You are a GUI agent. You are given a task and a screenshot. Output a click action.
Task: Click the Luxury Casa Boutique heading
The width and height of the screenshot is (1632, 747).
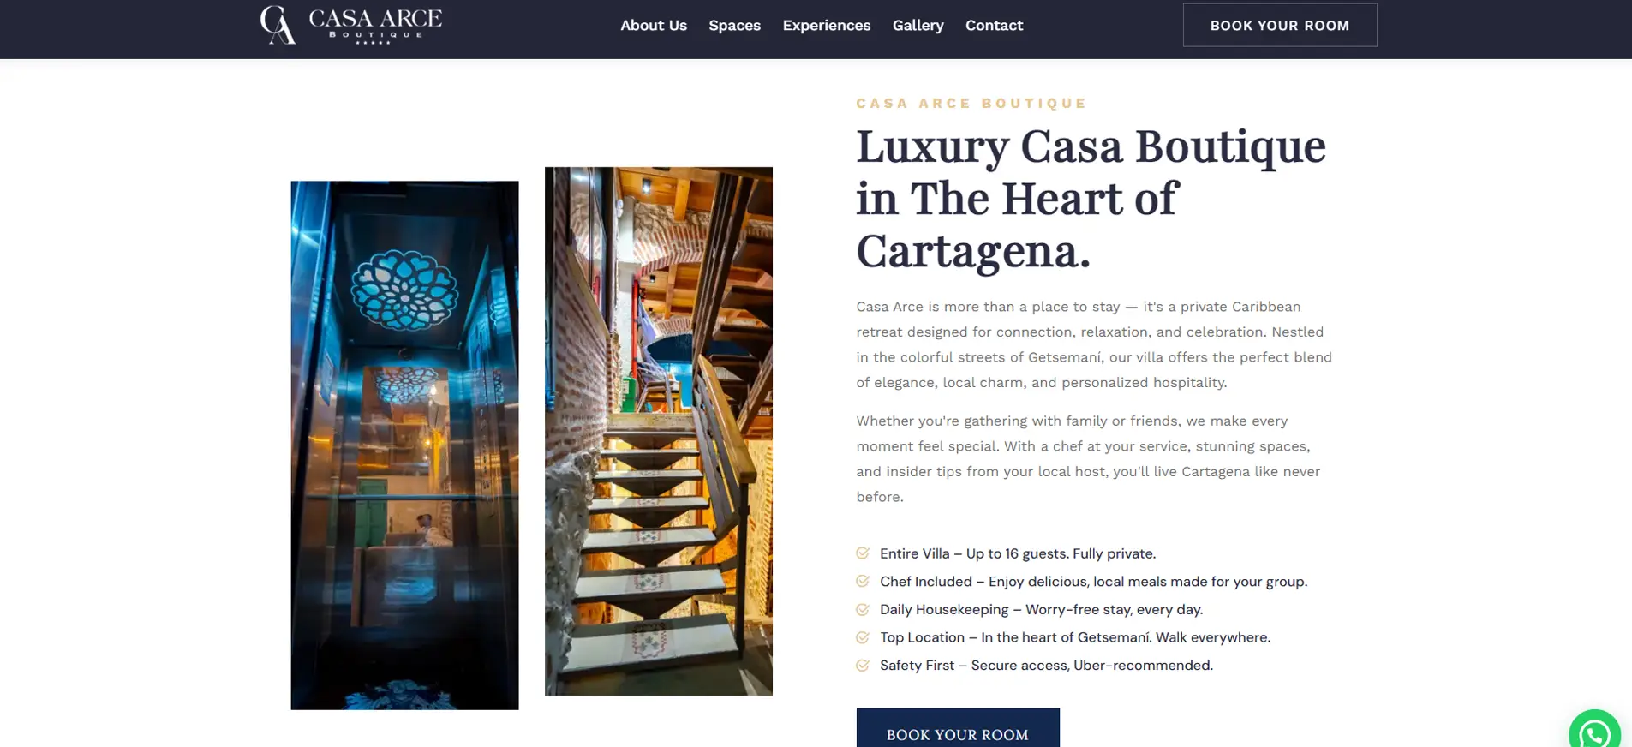[x=1091, y=199]
